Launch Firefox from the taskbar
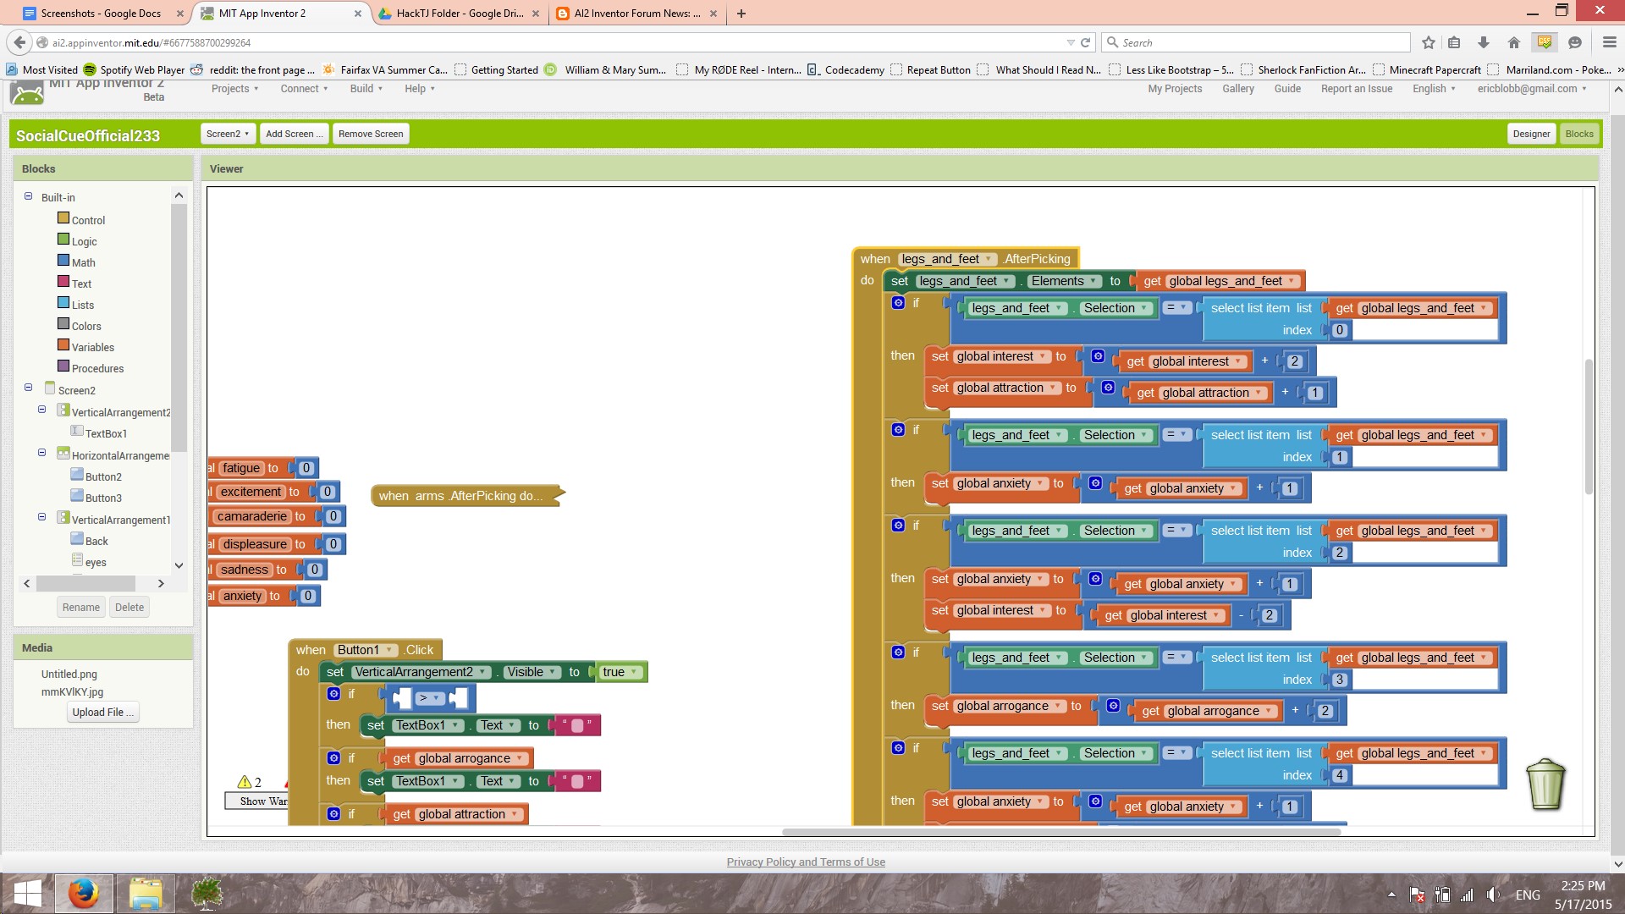The image size is (1625, 914). tap(84, 894)
